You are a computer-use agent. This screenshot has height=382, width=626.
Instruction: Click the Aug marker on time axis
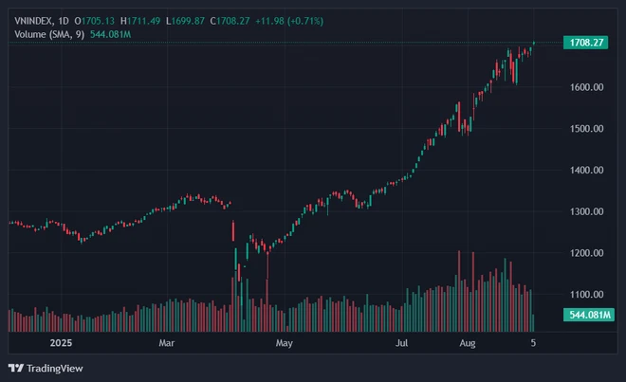(x=467, y=341)
